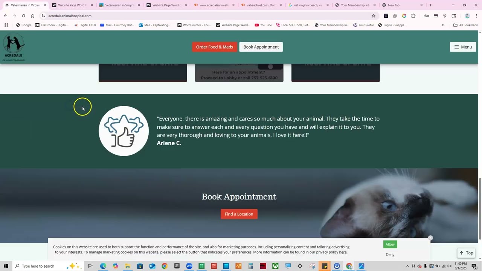Open Task View on the taskbar
Viewport: 482px width, 271px height.
[90, 266]
